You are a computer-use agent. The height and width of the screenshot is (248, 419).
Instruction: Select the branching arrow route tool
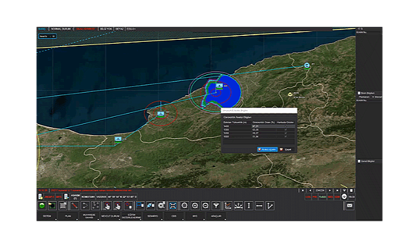point(85,206)
